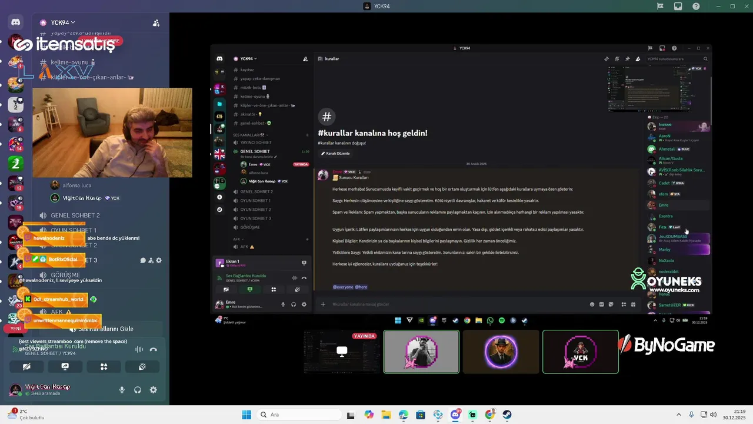Screen dimensions: 753x424
Task: Disconnect from voice in main window
Action: coord(153,349)
